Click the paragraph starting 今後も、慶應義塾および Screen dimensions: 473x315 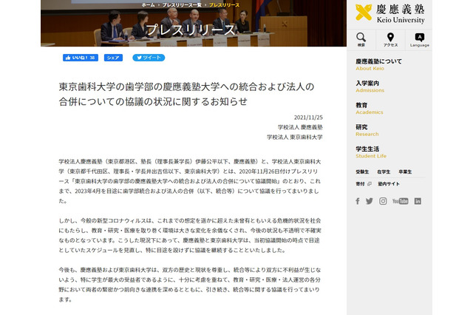190,285
